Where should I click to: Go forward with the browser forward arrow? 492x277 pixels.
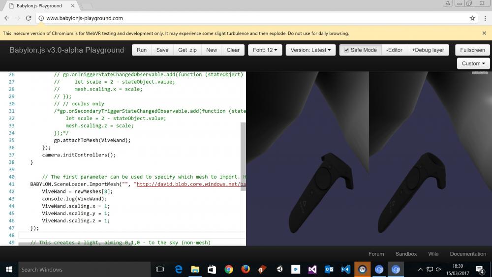click(x=18, y=18)
